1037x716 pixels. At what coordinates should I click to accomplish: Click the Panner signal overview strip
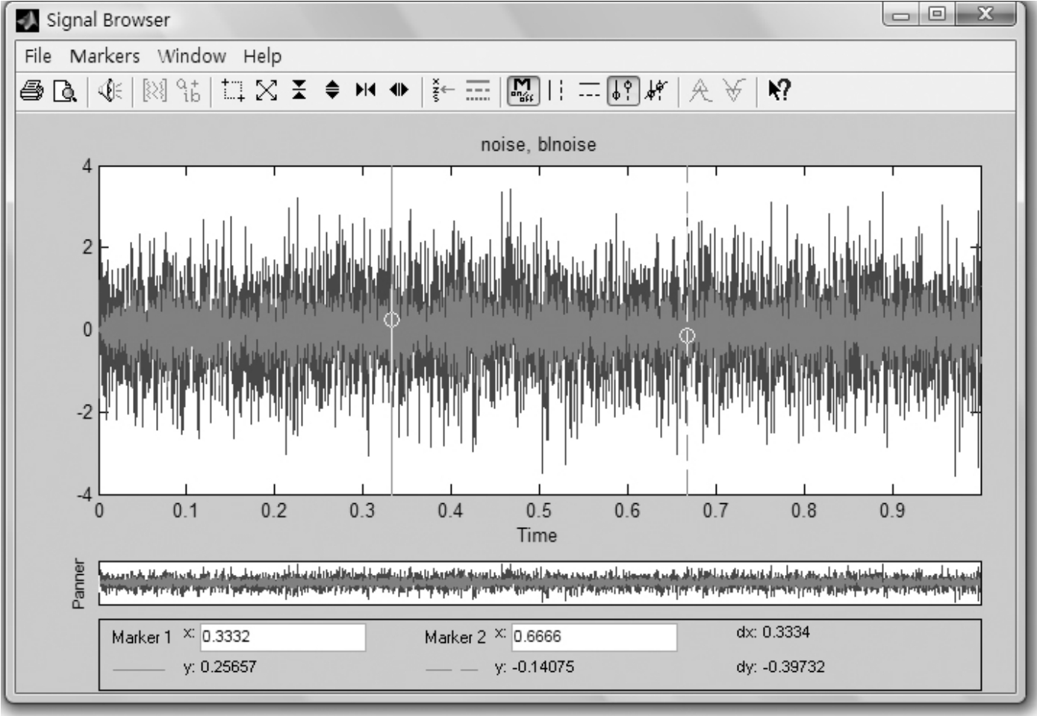pyautogui.click(x=540, y=582)
